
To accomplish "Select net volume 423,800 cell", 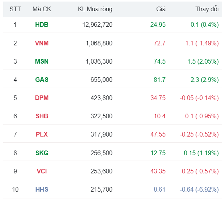I will 101,98.
